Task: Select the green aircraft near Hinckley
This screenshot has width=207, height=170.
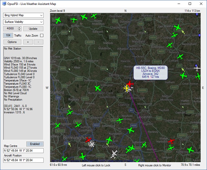Action: pos(131,130)
